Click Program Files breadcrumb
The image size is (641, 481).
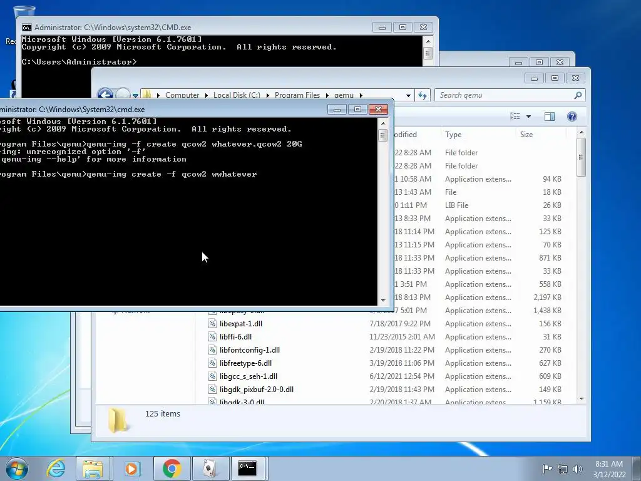[x=297, y=95]
